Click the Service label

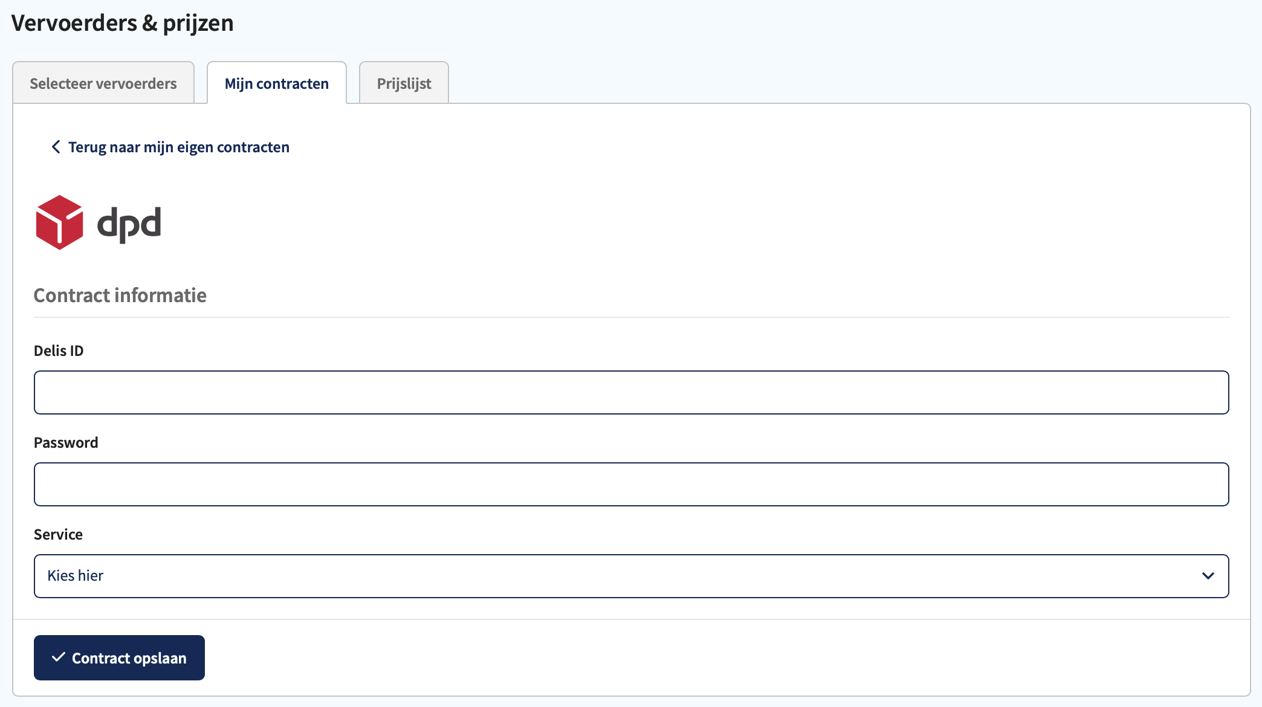[x=58, y=534]
